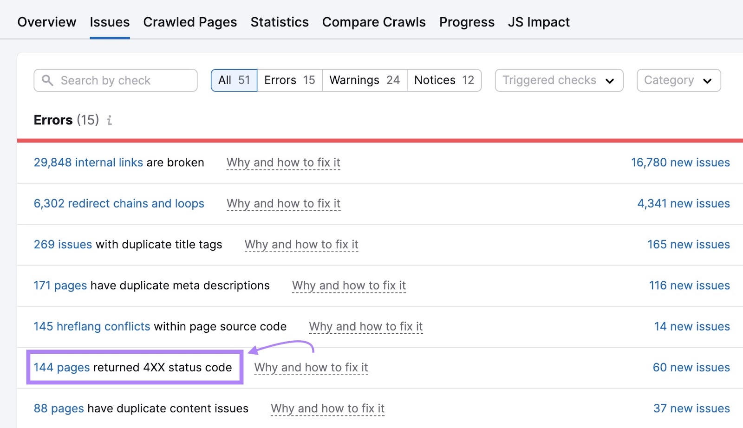Click the magnifying glass search icon
This screenshot has width=743, height=428.
(x=47, y=80)
